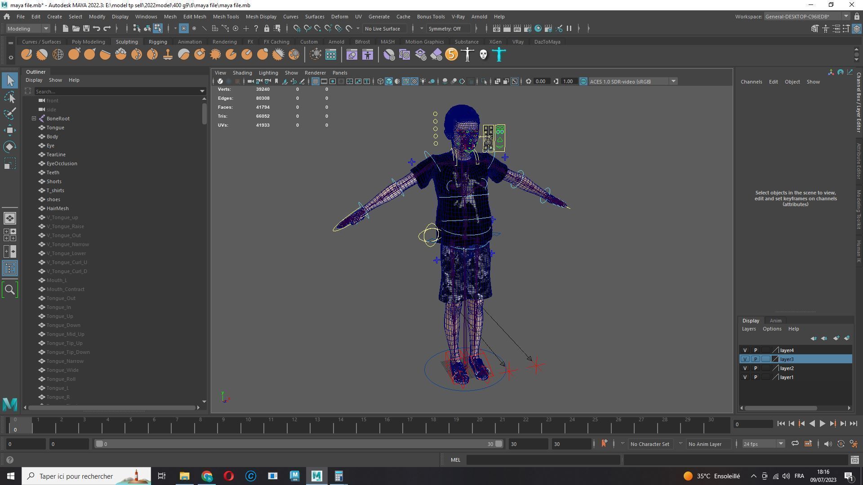Image resolution: width=863 pixels, height=485 pixels.
Task: Switch to the Poly Modeling shelf tab
Action: (x=88, y=42)
